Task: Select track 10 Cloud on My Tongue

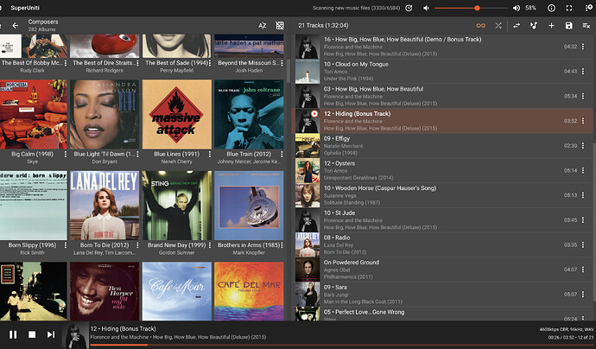Action: click(x=444, y=72)
